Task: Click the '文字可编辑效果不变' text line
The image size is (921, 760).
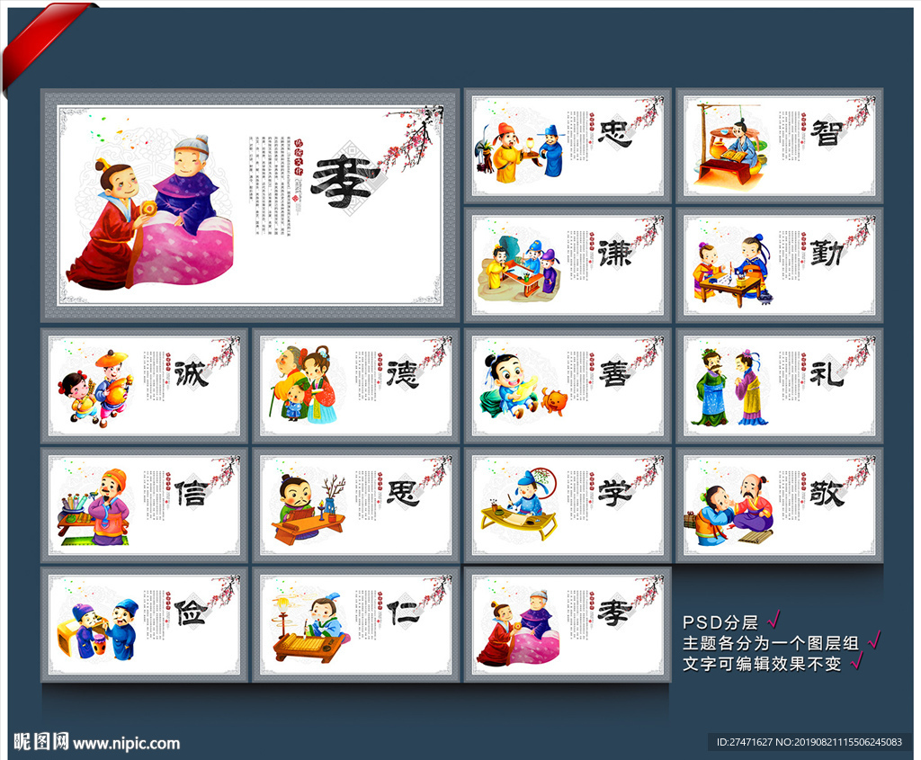Action: tap(762, 664)
